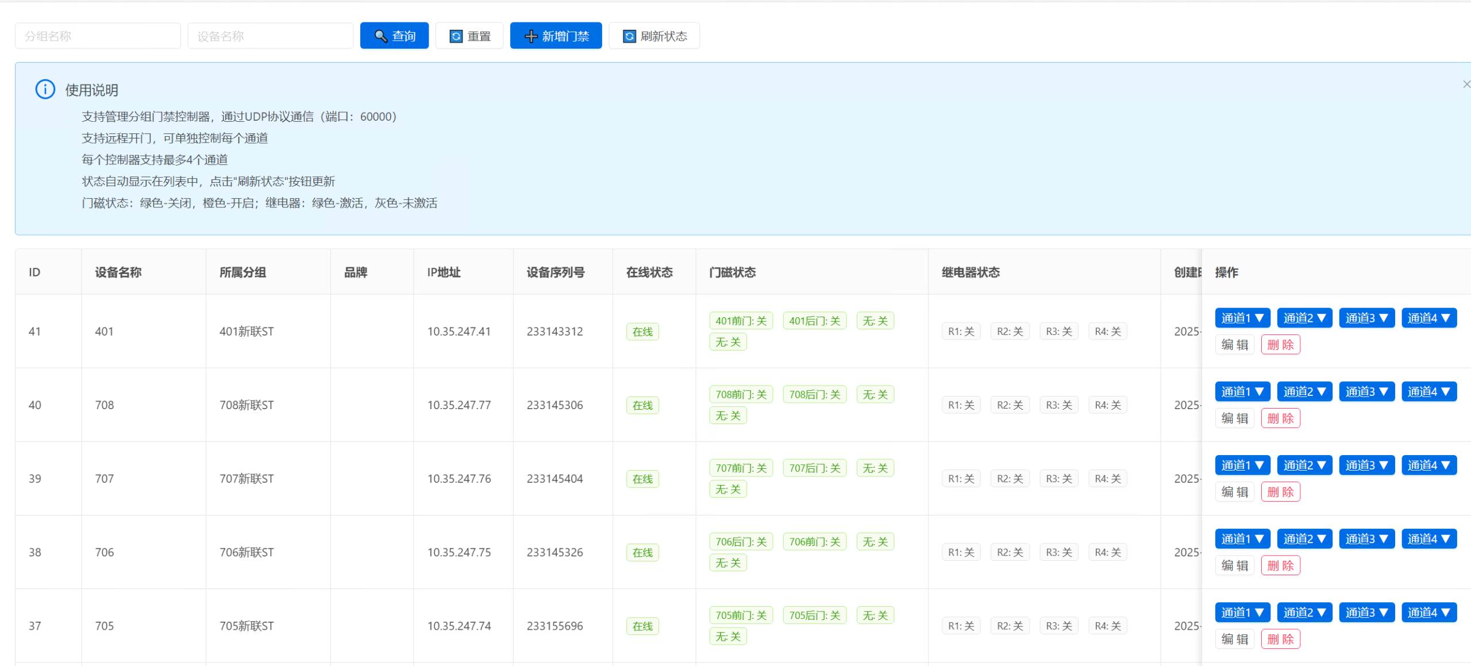The height and width of the screenshot is (666, 1471).
Task: Close the 使用说明 notice panel
Action: [1466, 84]
